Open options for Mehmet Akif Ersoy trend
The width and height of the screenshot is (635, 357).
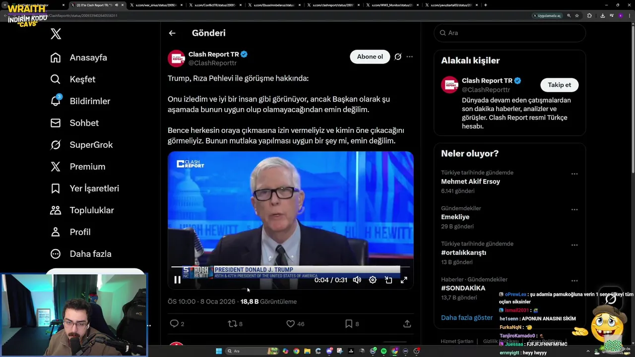(574, 174)
